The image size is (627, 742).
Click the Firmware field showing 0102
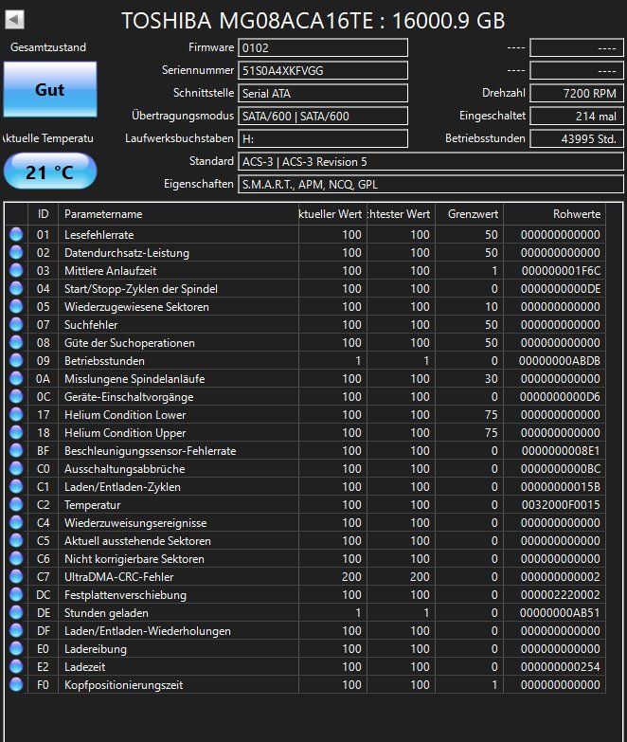point(322,47)
